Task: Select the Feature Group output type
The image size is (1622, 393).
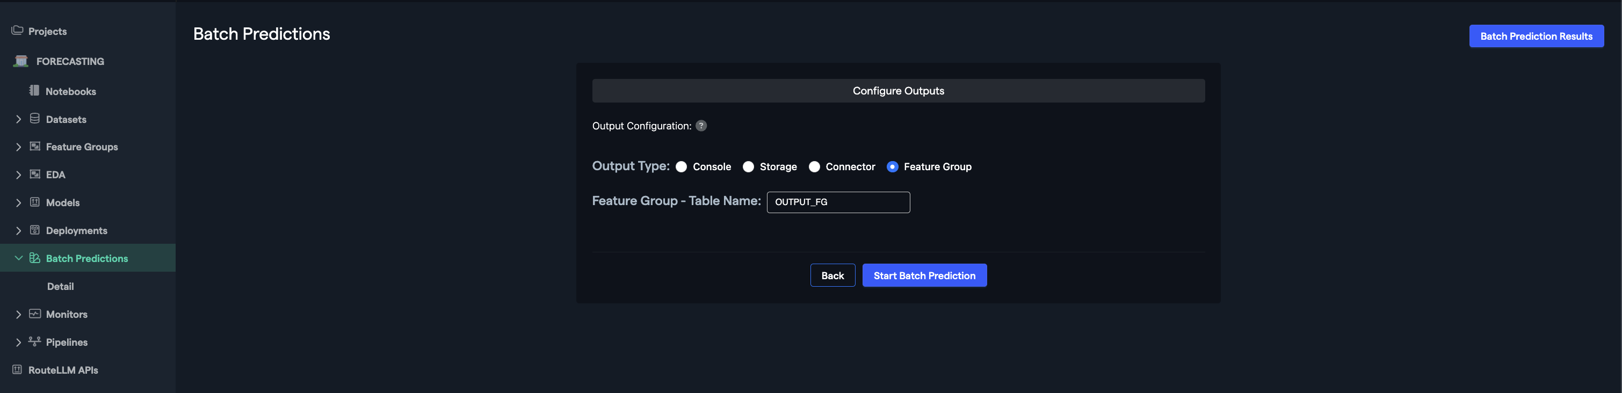Action: [x=892, y=167]
